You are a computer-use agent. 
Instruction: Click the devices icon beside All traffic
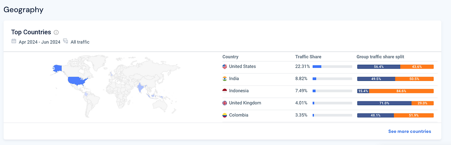point(66,42)
